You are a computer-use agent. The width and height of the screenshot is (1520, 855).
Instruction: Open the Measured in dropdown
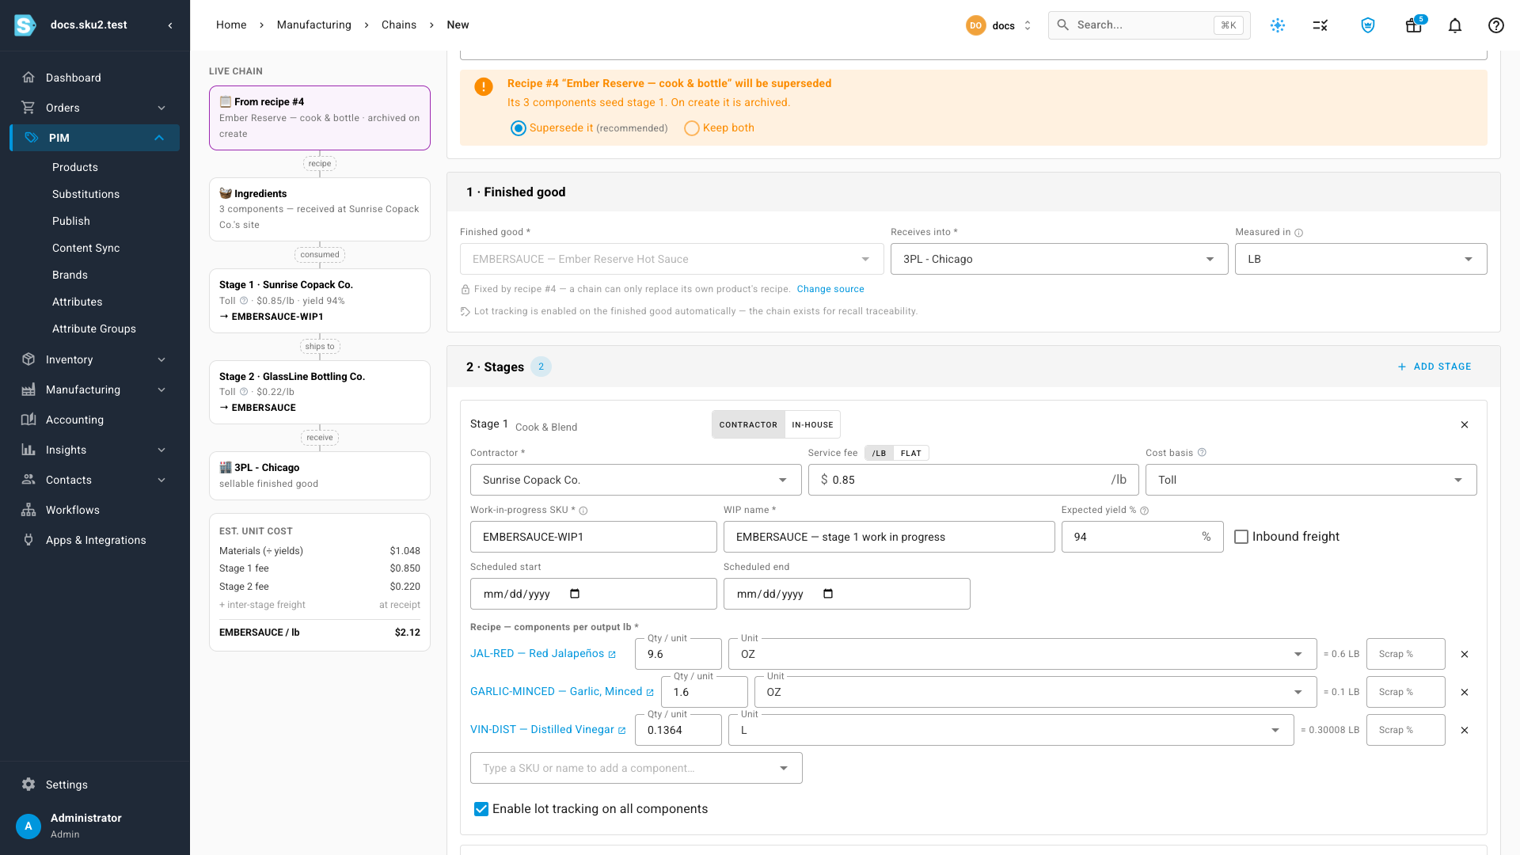1361,259
